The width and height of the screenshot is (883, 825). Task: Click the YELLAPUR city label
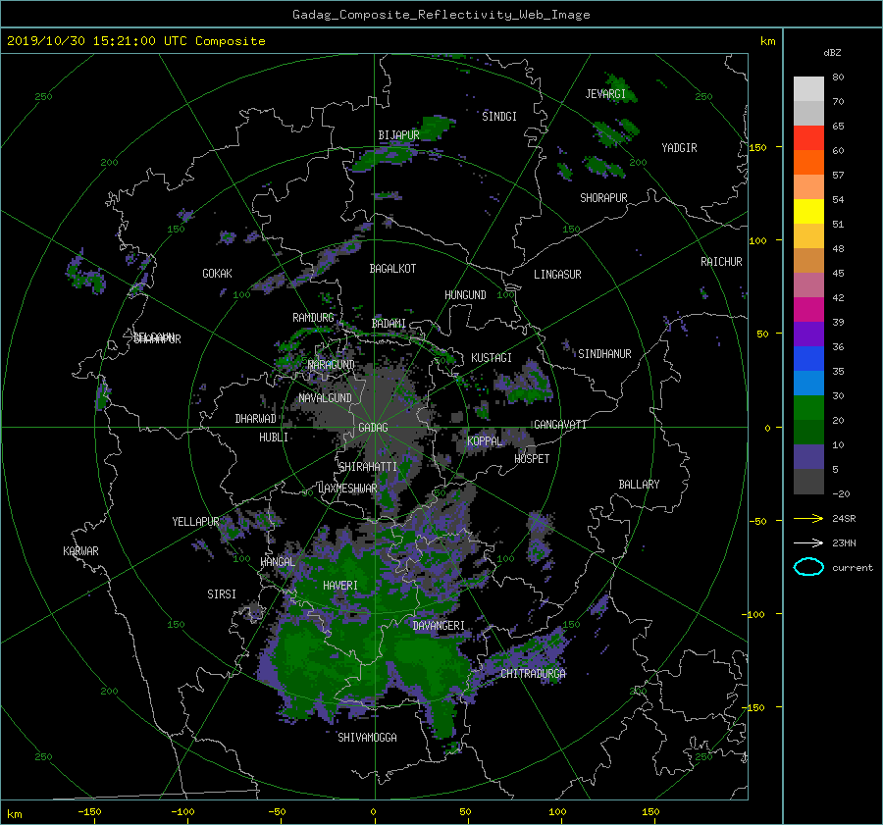tap(195, 522)
